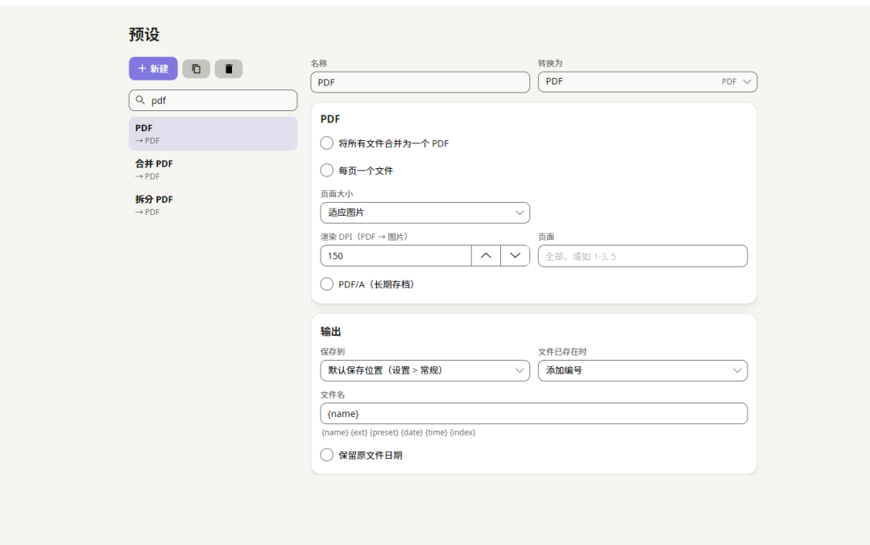Edit the 名称 name field
The width and height of the screenshot is (870, 545).
(x=420, y=82)
